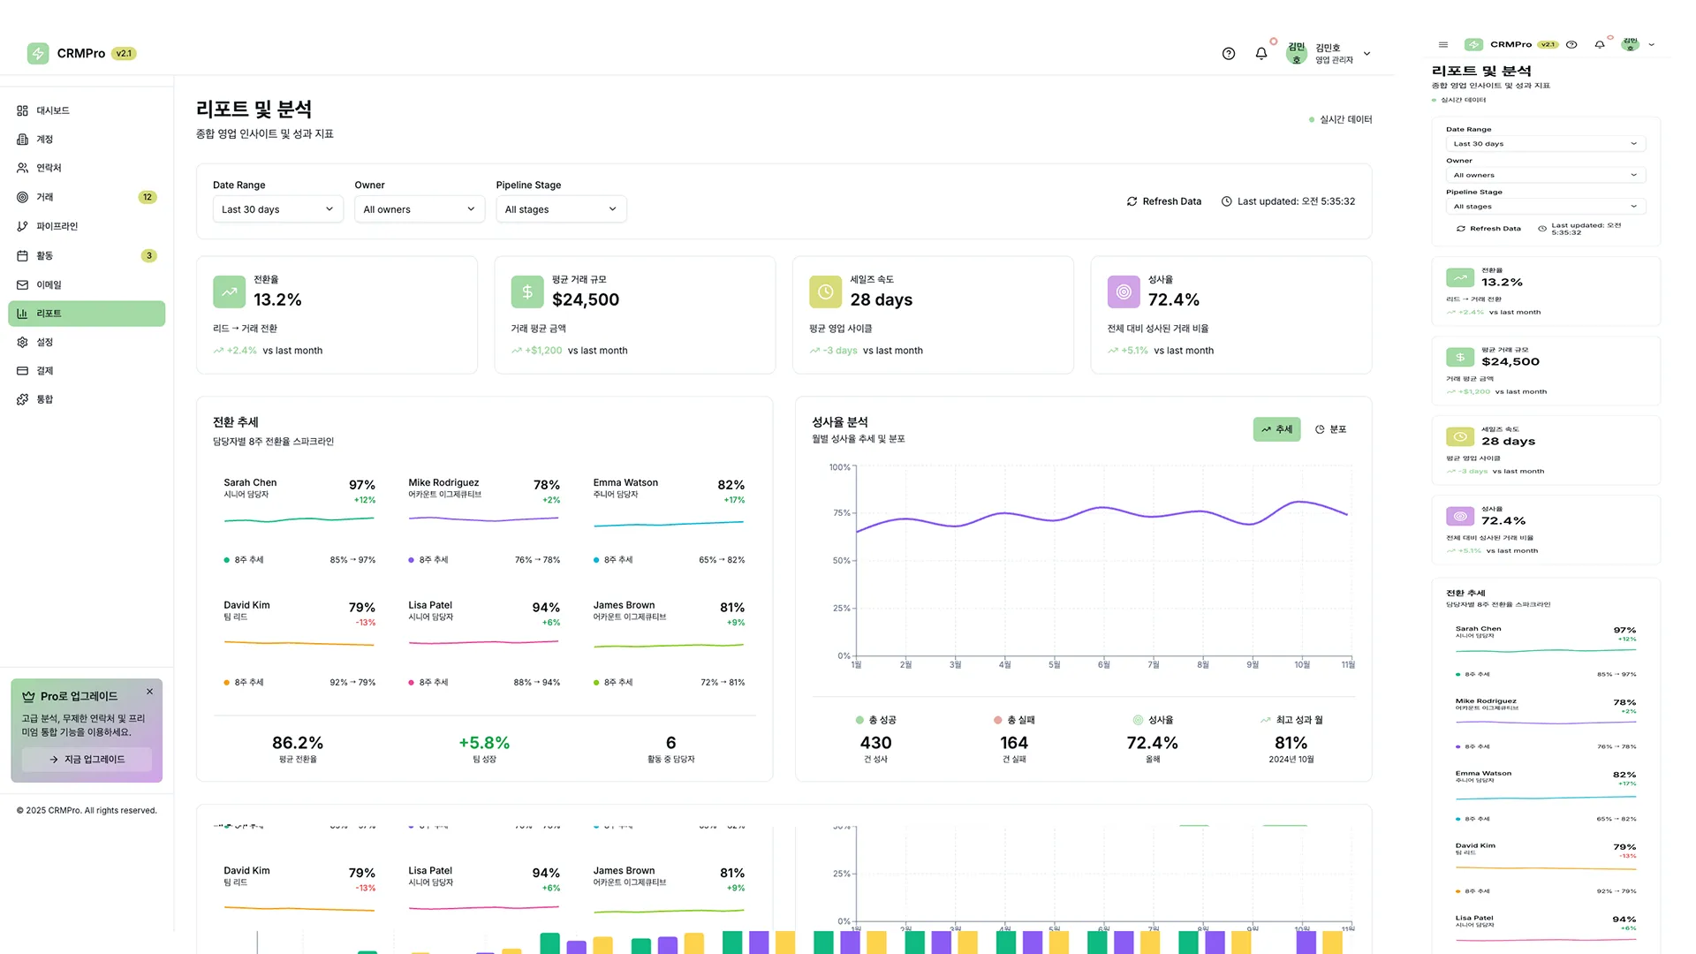The height and width of the screenshot is (954, 1696).
Task: Click the dollar icon on mobile $24,500 card
Action: 1460,358
